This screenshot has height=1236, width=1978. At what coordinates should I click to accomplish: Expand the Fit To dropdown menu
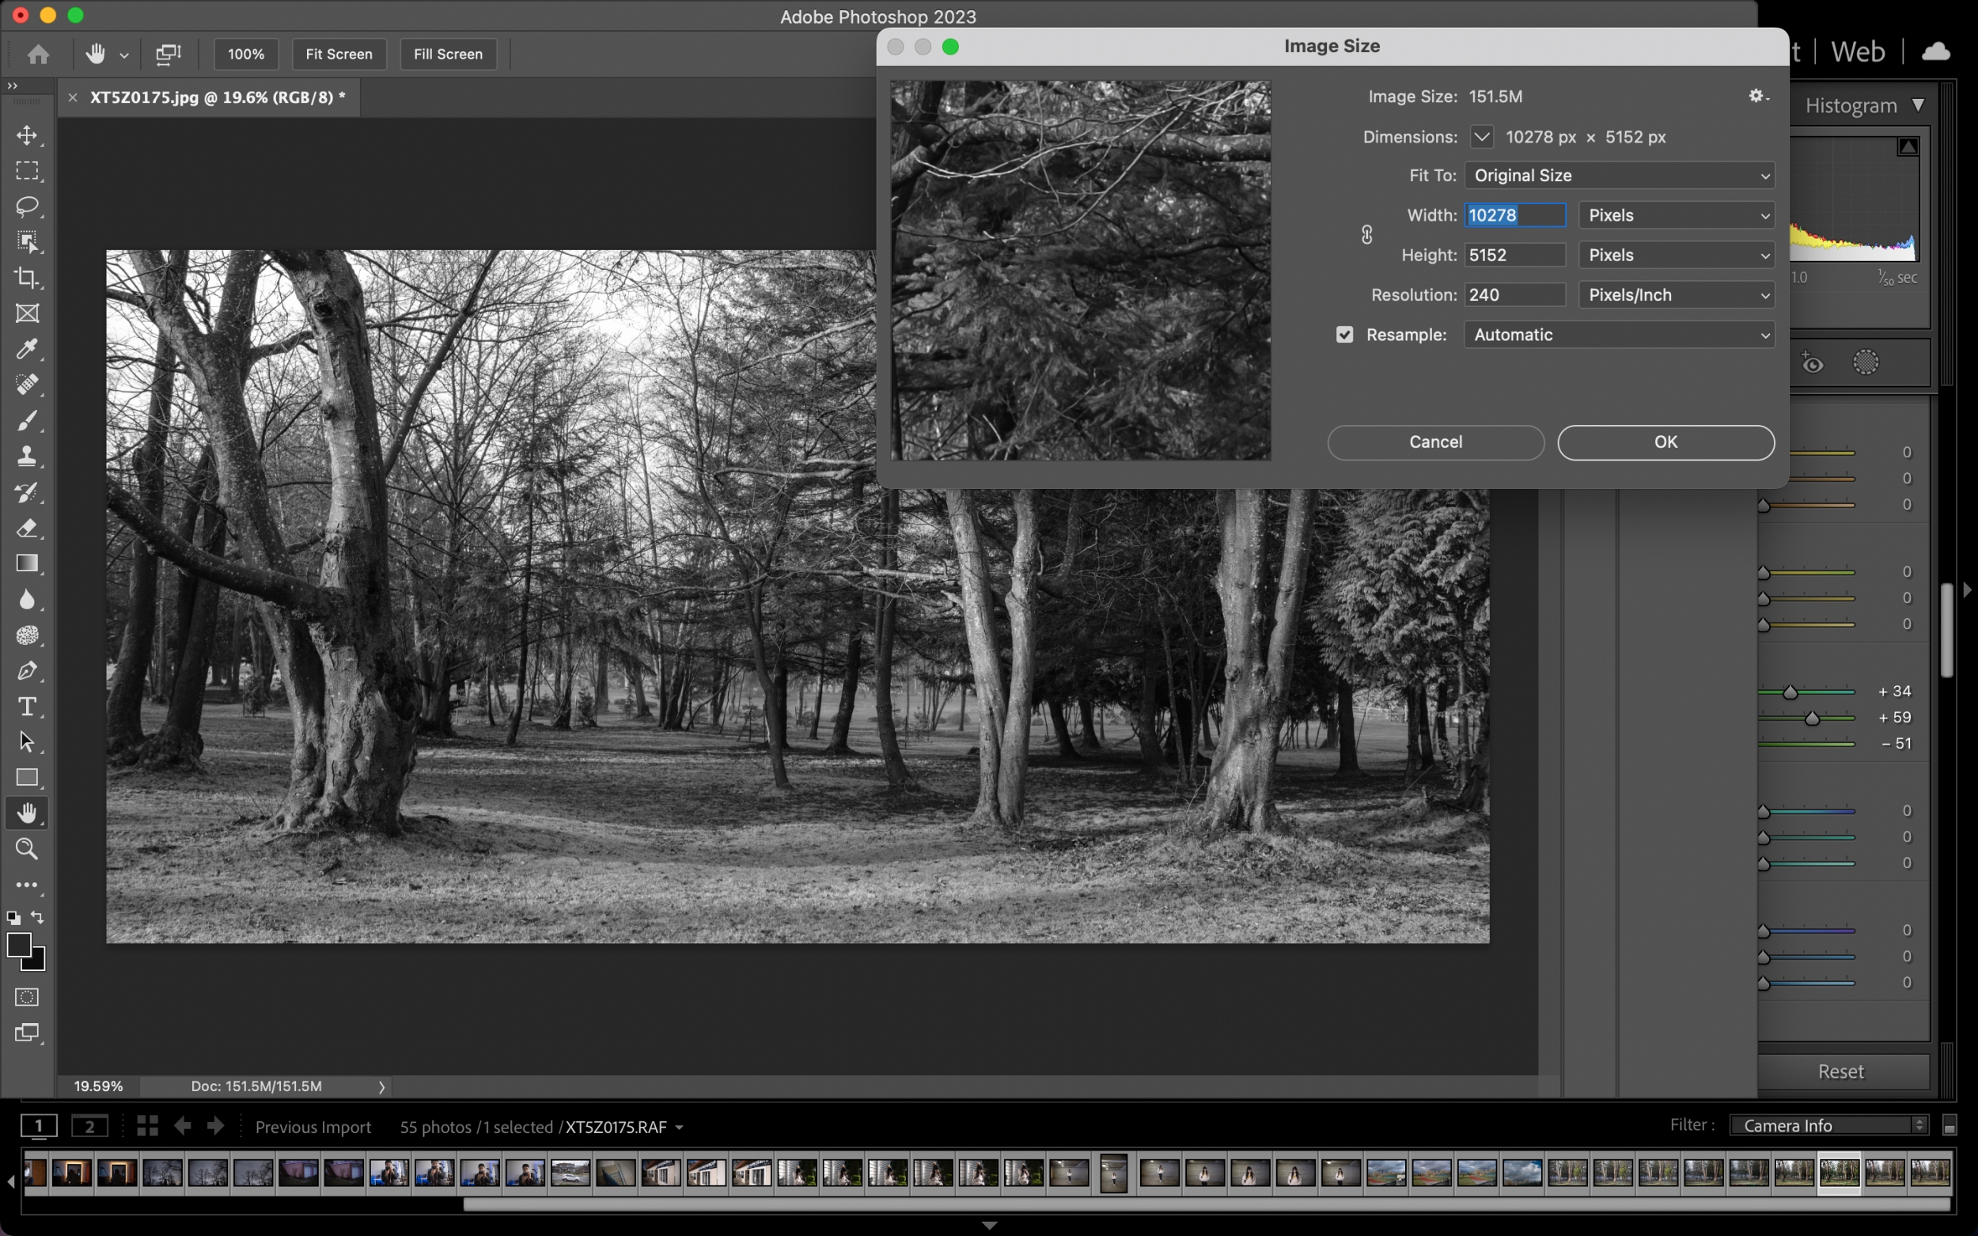pyautogui.click(x=1620, y=174)
